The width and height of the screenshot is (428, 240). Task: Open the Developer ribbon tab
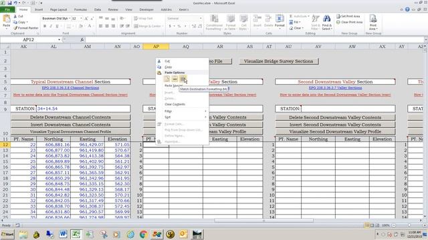[146, 9]
